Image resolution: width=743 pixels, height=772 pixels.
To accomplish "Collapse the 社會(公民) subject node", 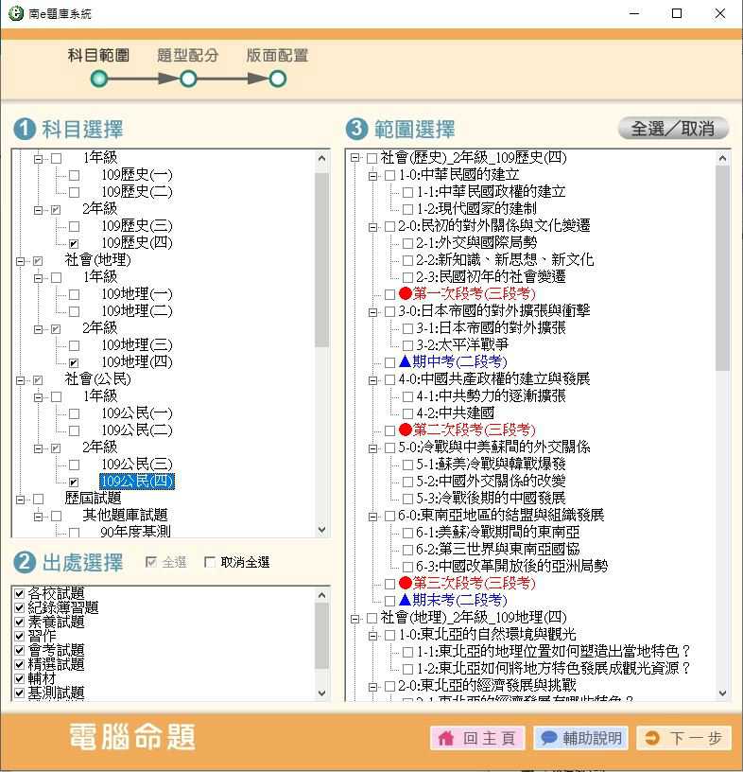I will pyautogui.click(x=20, y=380).
